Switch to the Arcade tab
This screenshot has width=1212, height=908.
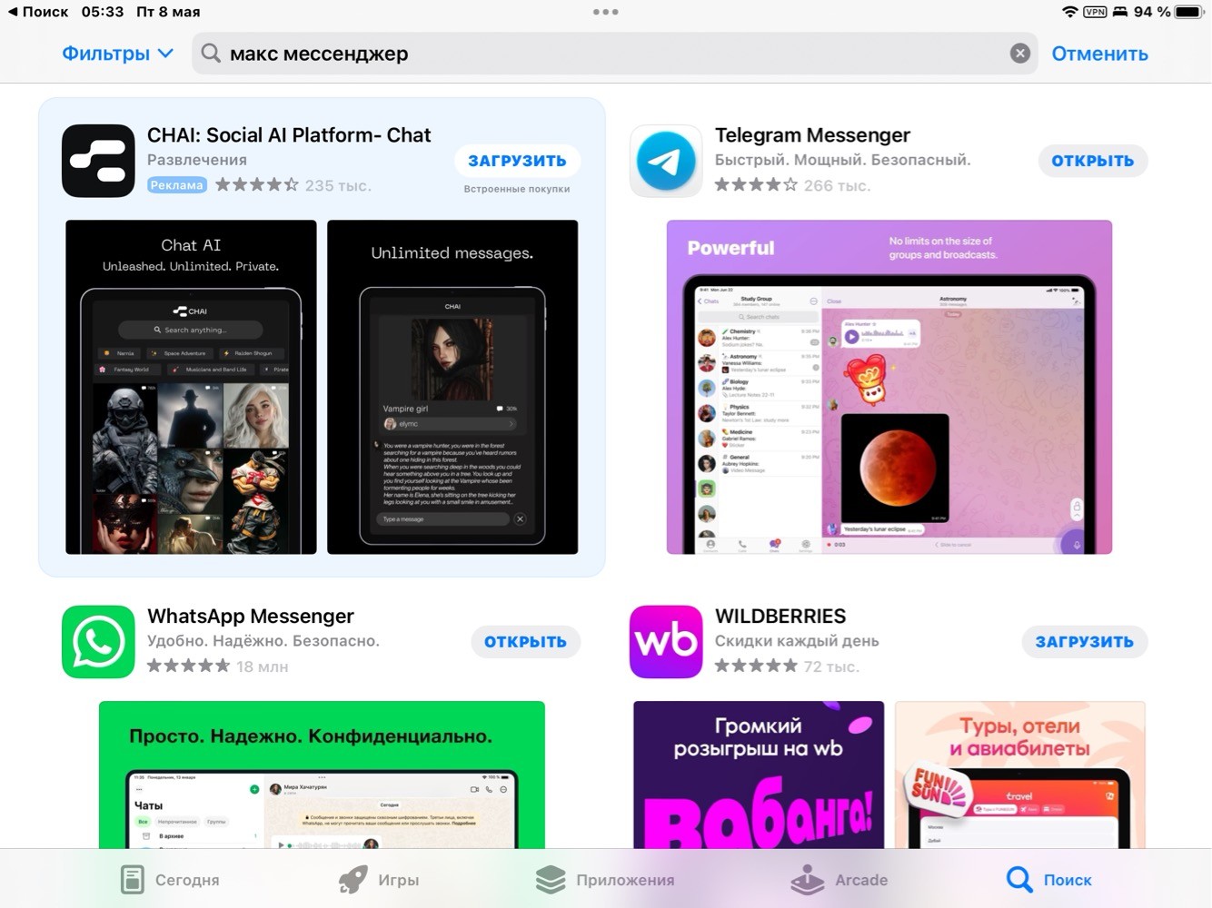click(x=839, y=879)
